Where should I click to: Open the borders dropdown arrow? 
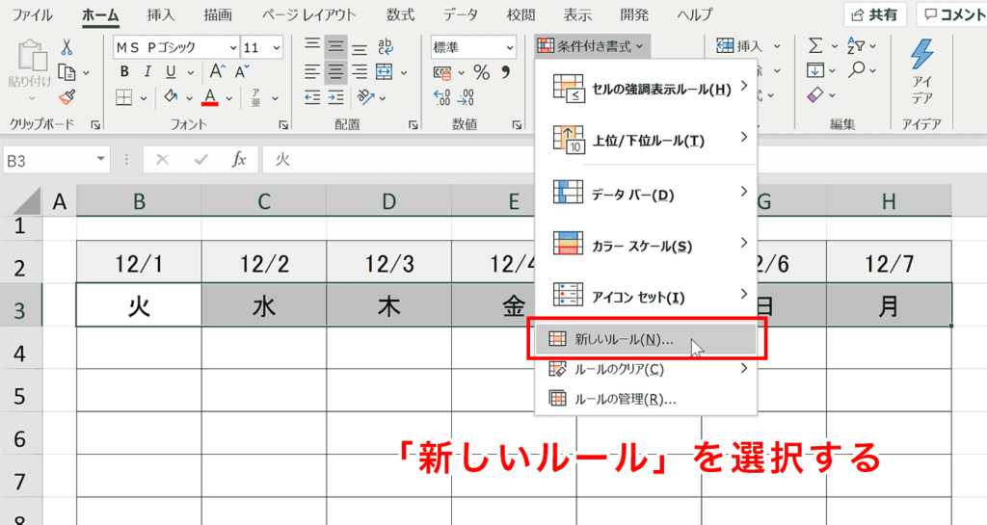(x=144, y=98)
